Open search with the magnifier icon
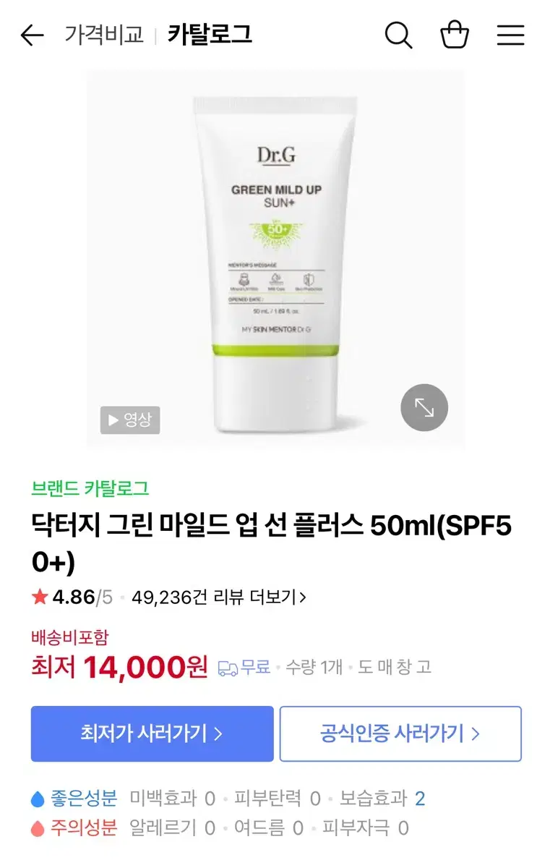This screenshot has height=868, width=550. click(398, 35)
